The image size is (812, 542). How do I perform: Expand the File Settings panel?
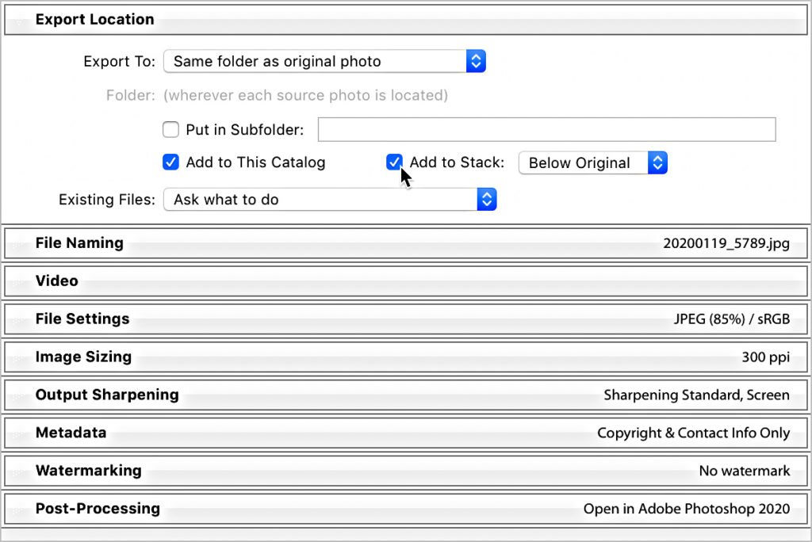406,319
